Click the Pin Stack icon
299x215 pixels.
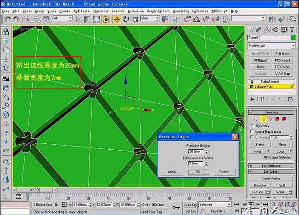tap(252, 99)
